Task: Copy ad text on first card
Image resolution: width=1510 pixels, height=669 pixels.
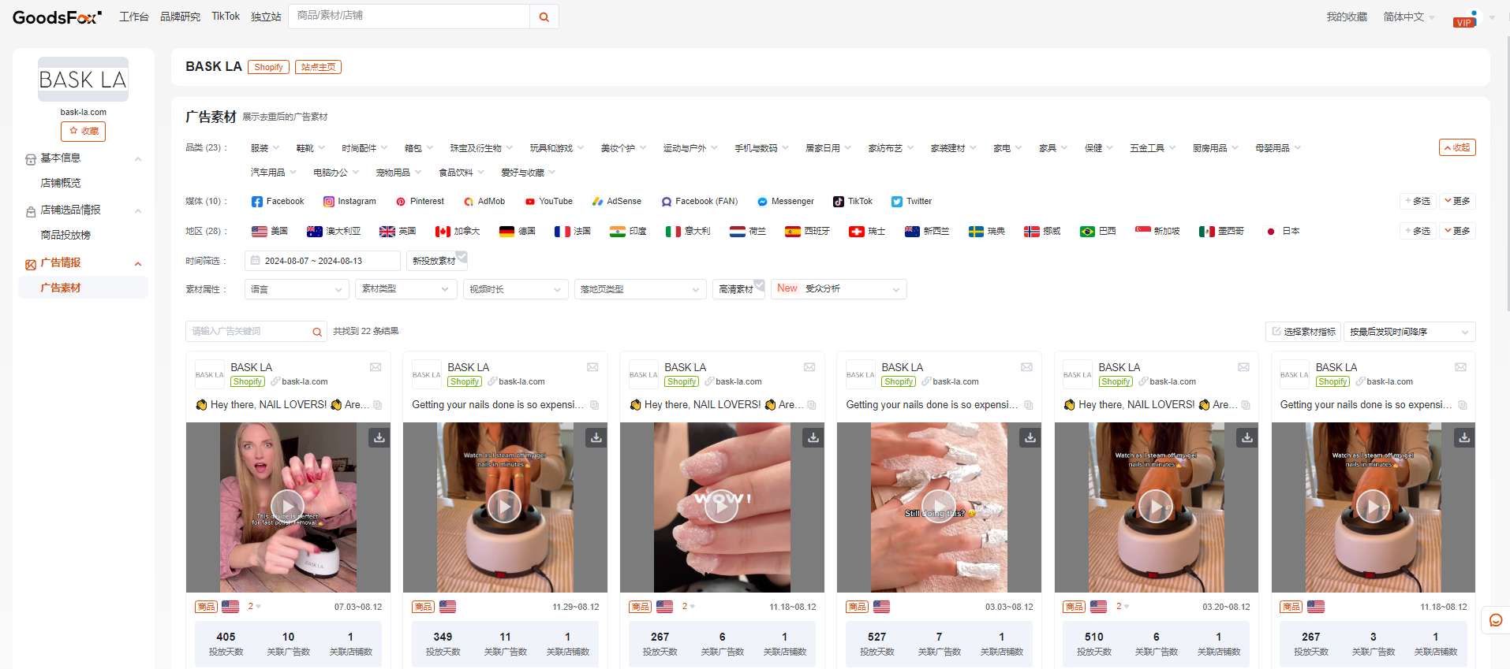Action: point(378,405)
